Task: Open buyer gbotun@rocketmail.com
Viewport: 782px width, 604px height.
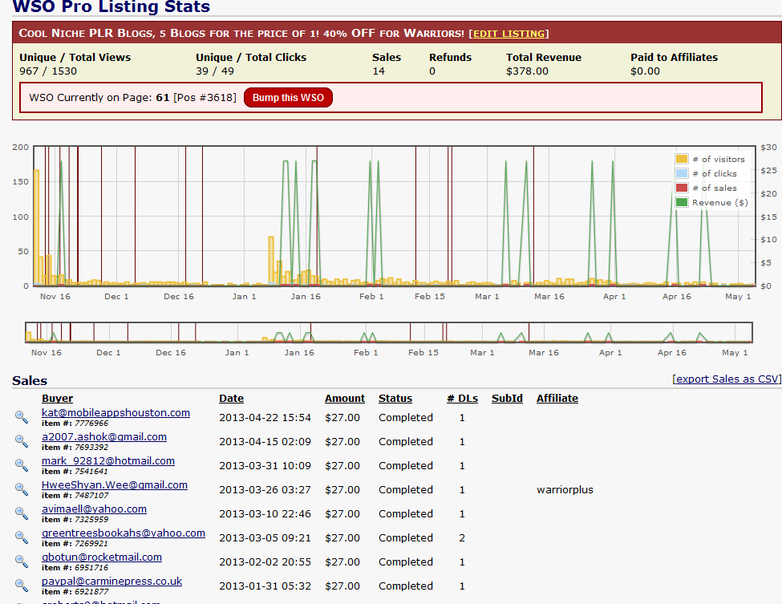Action: 102,557
